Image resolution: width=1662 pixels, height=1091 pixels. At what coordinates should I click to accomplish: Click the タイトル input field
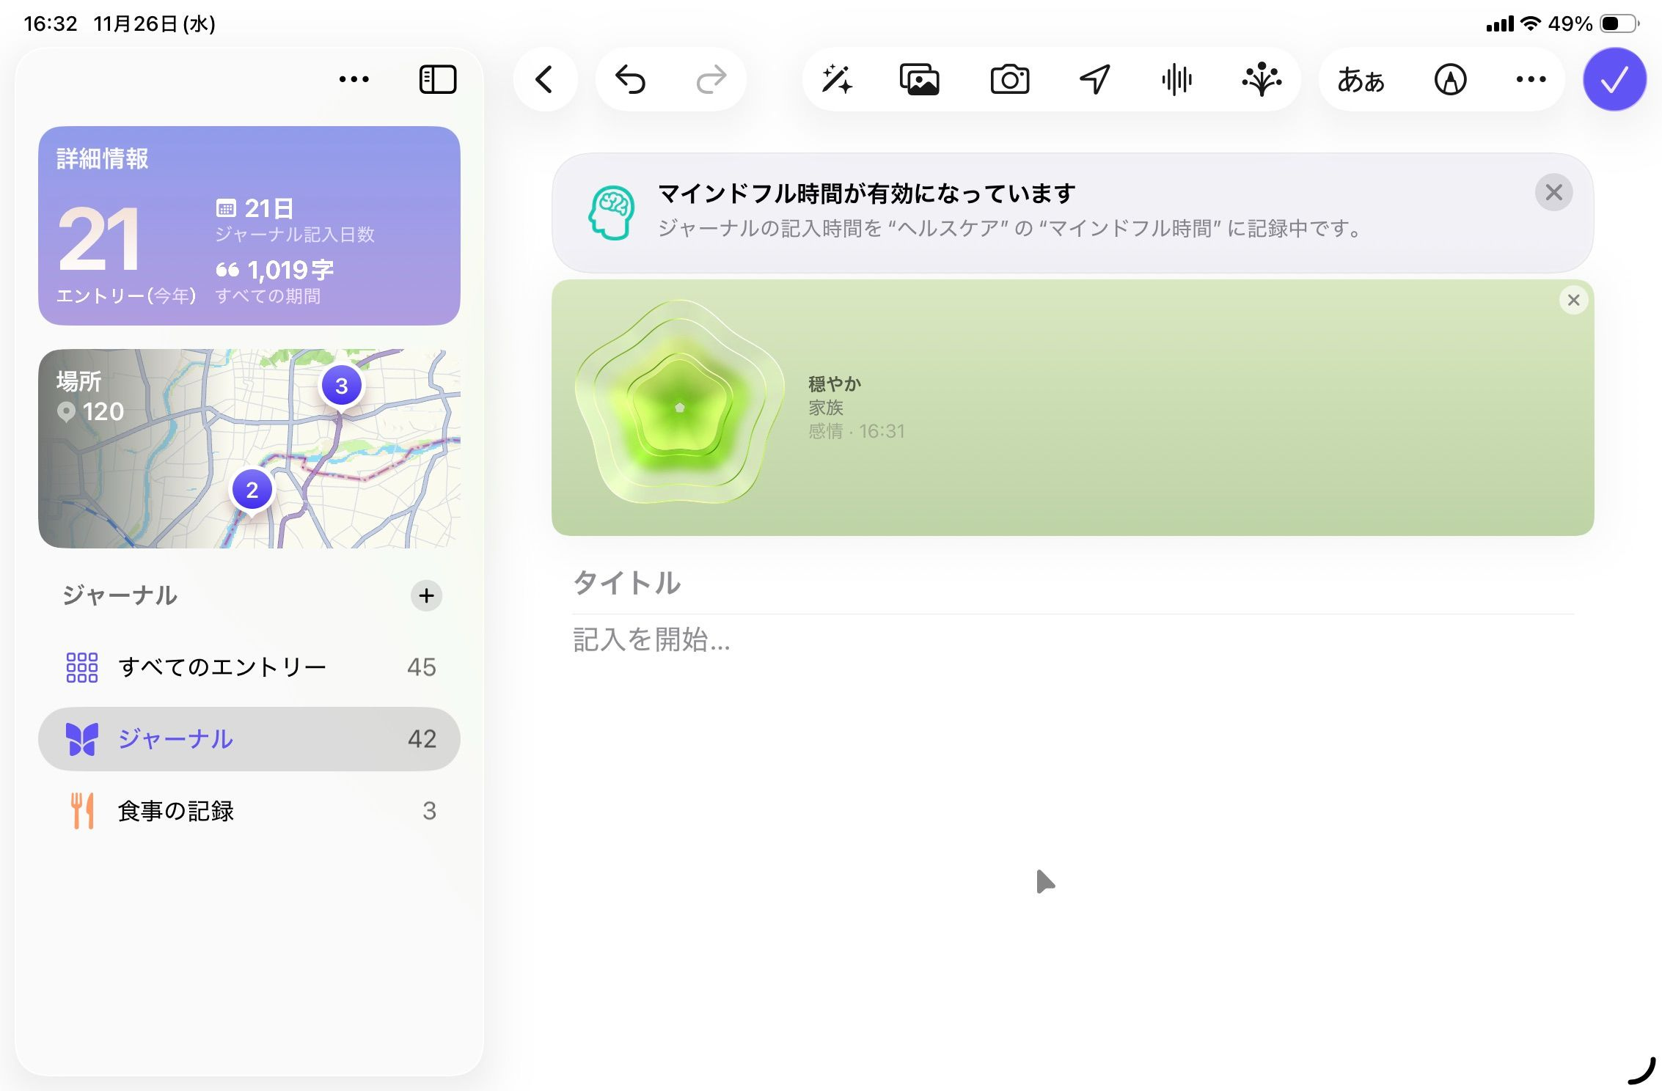(1071, 584)
